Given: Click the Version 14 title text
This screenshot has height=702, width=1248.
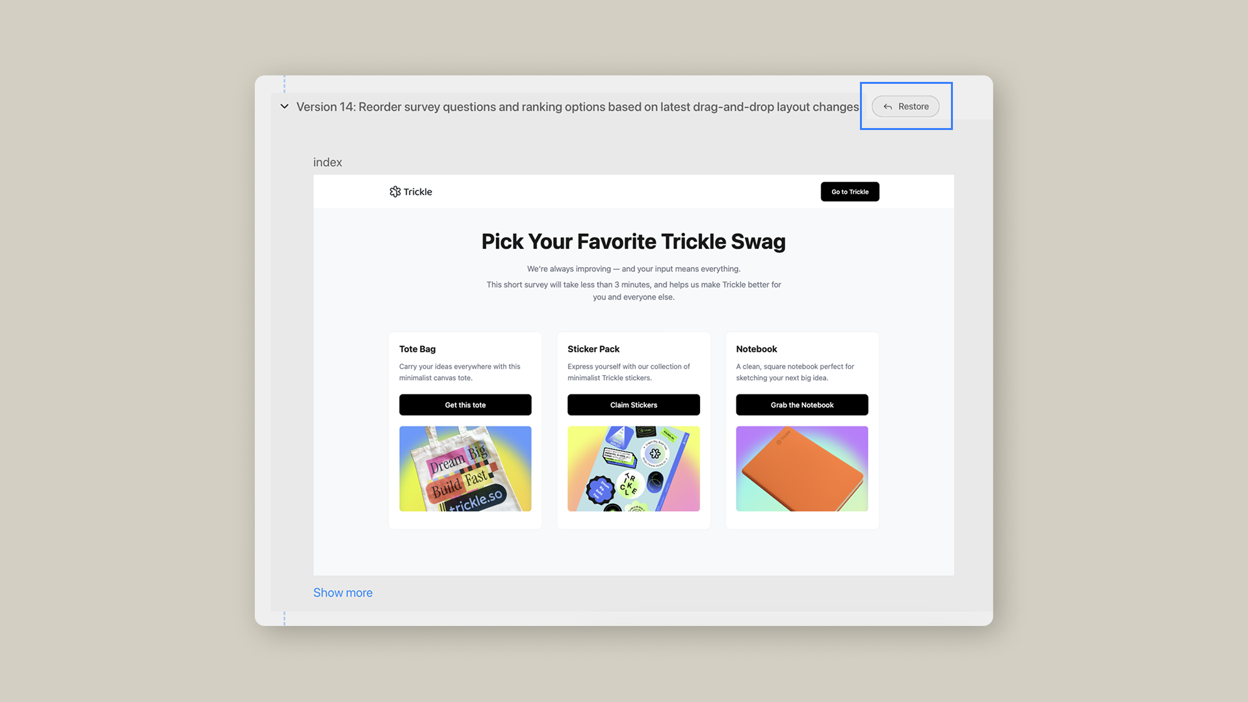Looking at the screenshot, I should [577, 107].
